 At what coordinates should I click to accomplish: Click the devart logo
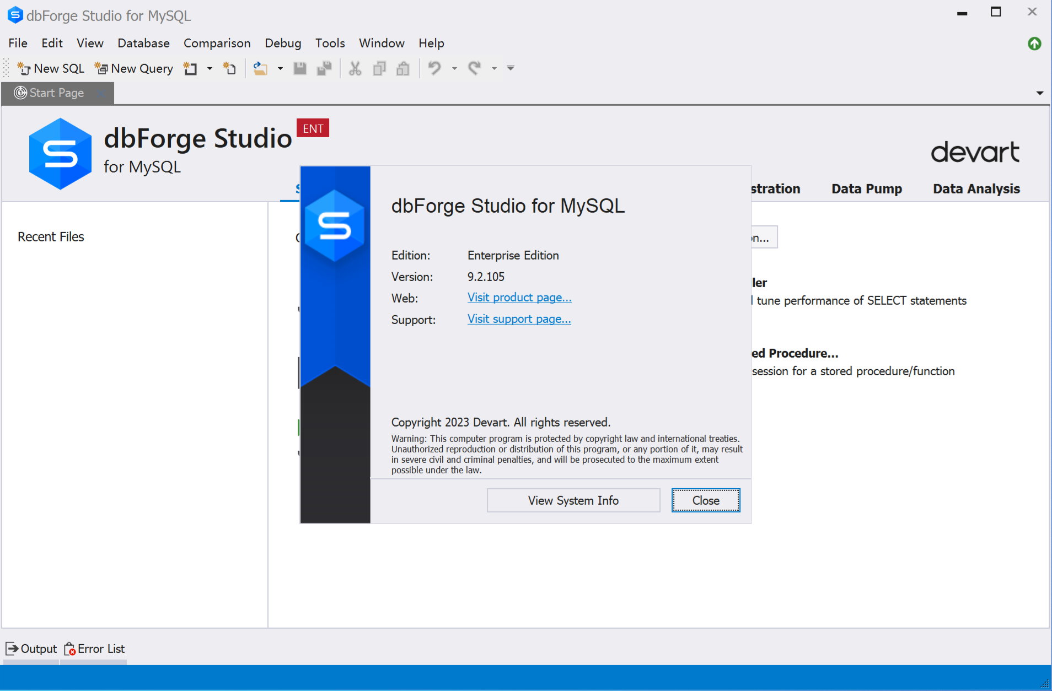pos(975,152)
